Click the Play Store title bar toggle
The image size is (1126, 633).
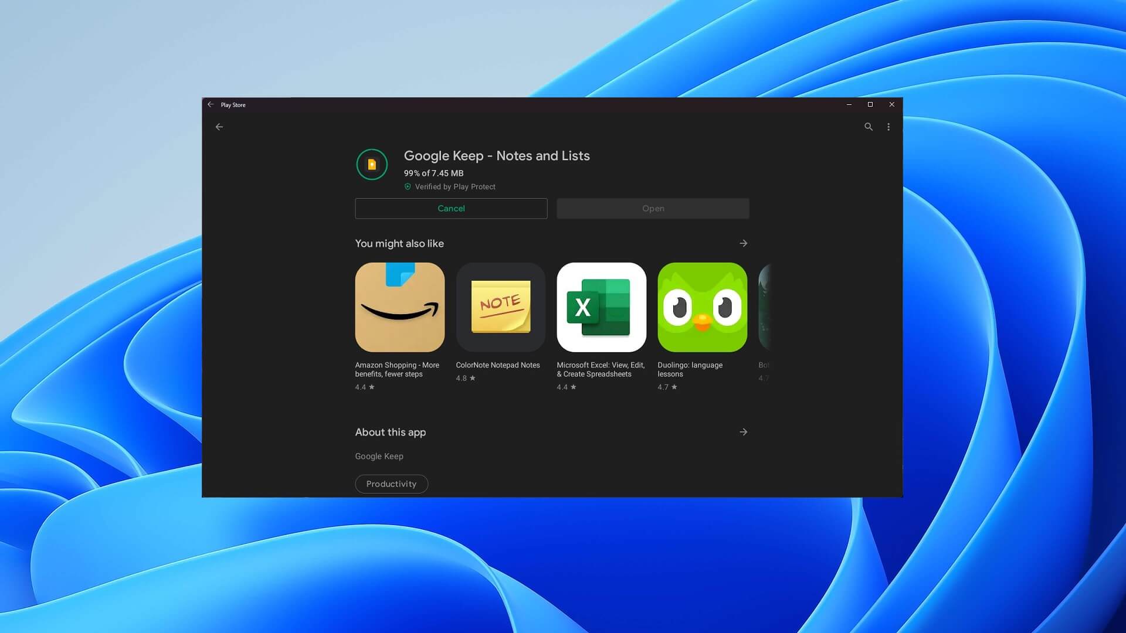869,104
